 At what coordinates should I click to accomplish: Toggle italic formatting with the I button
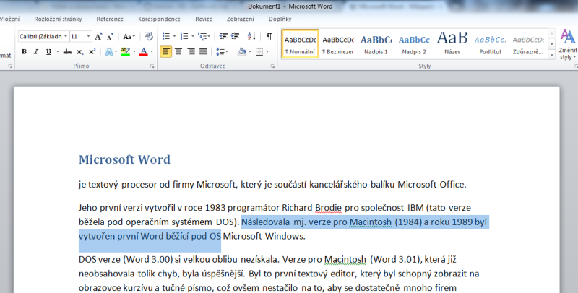[x=36, y=52]
